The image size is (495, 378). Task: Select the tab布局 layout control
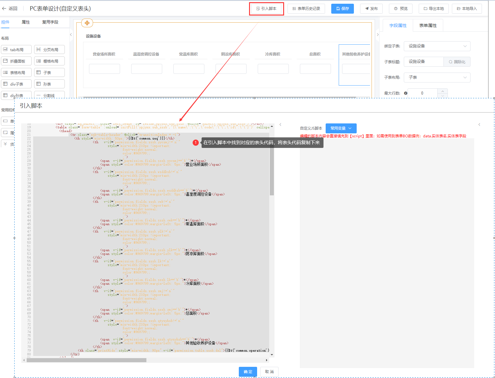point(16,50)
